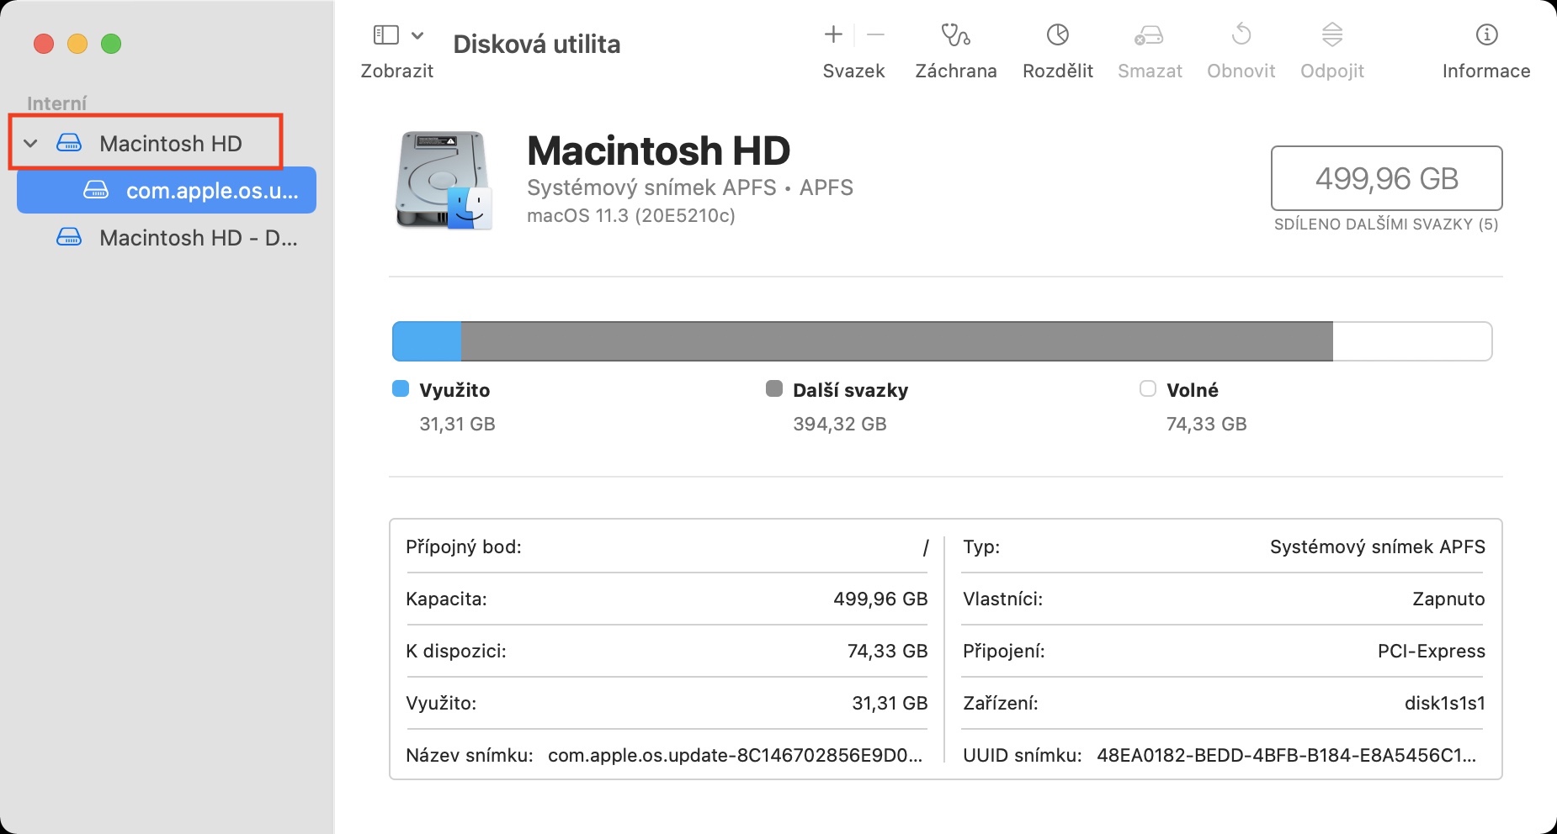Click the green full-screen window button
The width and height of the screenshot is (1557, 834).
coord(111,44)
